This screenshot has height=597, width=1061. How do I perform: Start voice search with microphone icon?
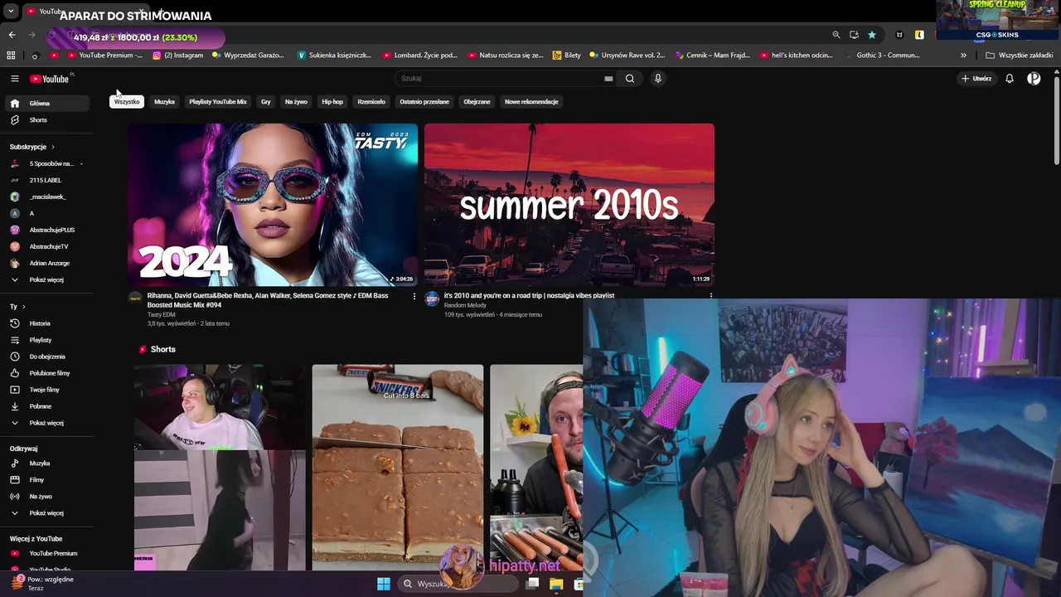point(658,79)
